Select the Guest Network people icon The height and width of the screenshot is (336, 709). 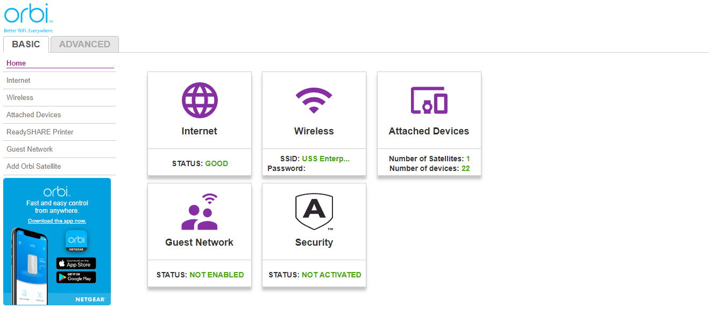pos(200,211)
